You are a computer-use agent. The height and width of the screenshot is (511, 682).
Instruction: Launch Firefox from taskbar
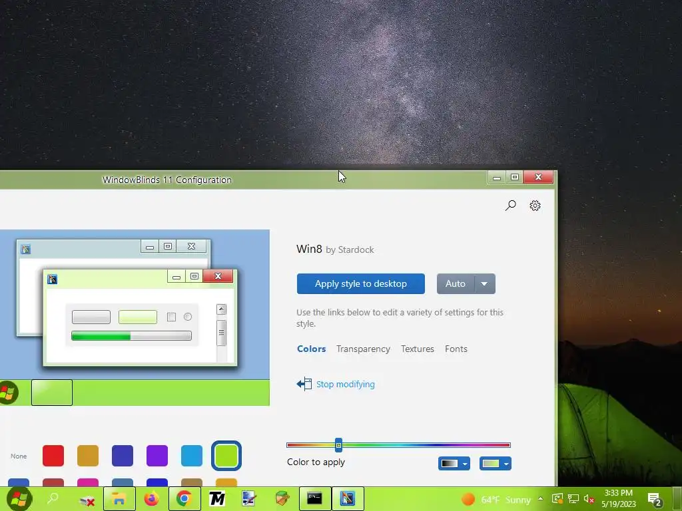click(x=151, y=498)
